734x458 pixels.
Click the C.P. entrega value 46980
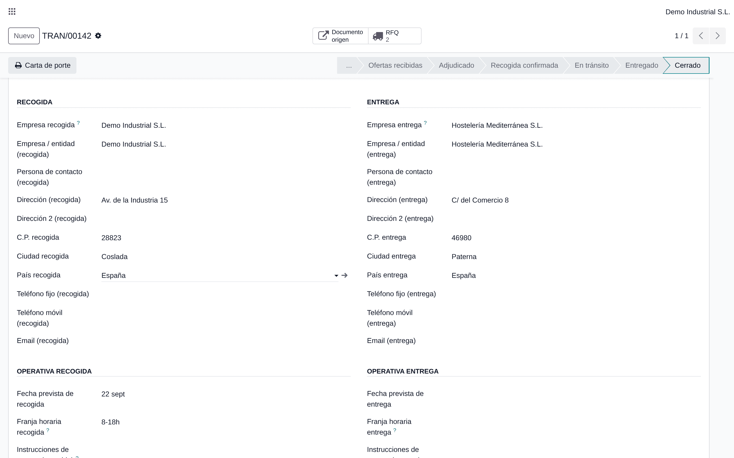point(461,238)
